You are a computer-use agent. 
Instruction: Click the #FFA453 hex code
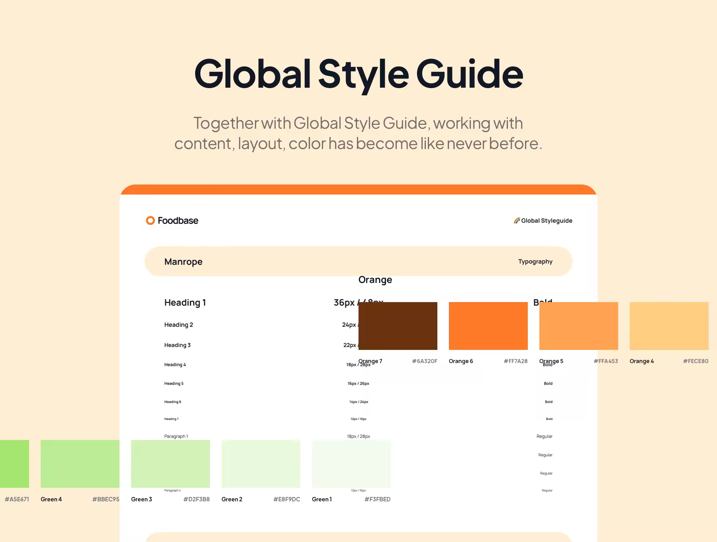click(x=606, y=361)
